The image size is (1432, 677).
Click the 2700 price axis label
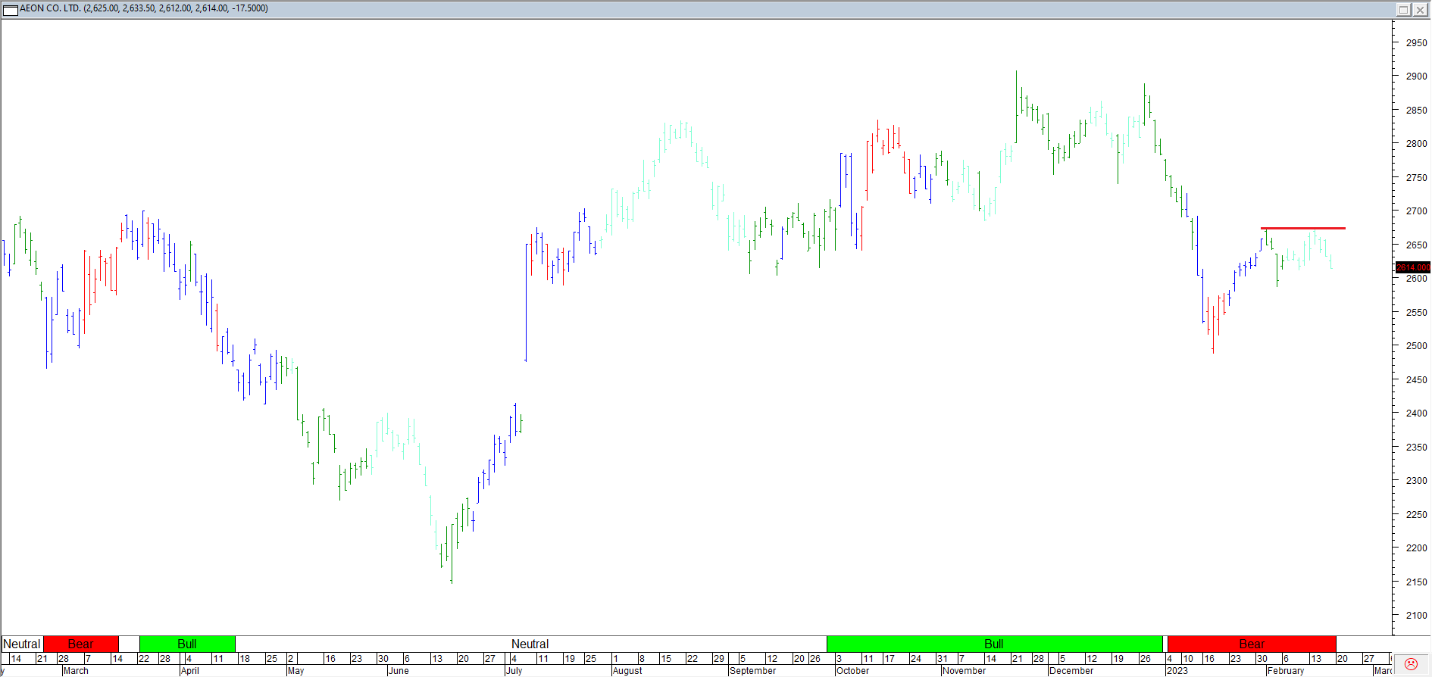tap(1416, 211)
